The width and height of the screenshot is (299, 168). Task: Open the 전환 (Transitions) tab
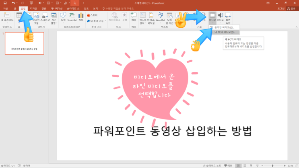pos(44,8)
